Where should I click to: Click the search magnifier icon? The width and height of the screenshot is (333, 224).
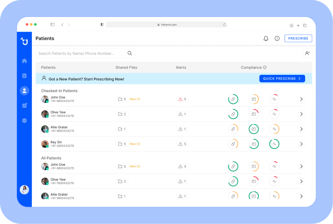coord(130,53)
